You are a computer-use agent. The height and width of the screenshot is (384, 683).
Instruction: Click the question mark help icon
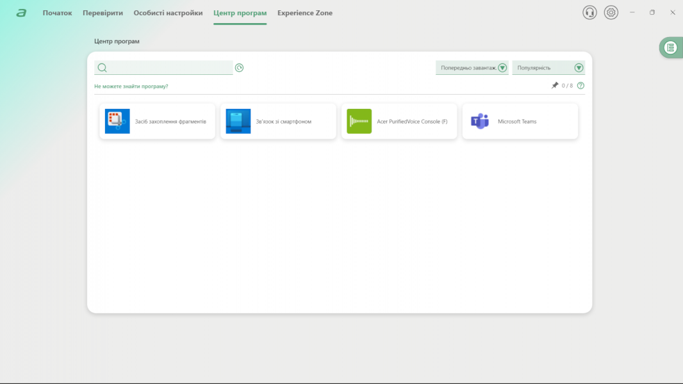(x=580, y=86)
